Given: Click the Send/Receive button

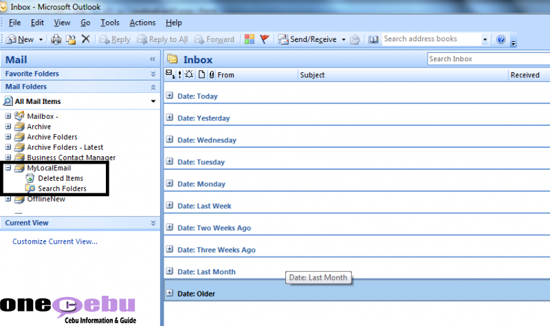Looking at the screenshot, I should [307, 39].
